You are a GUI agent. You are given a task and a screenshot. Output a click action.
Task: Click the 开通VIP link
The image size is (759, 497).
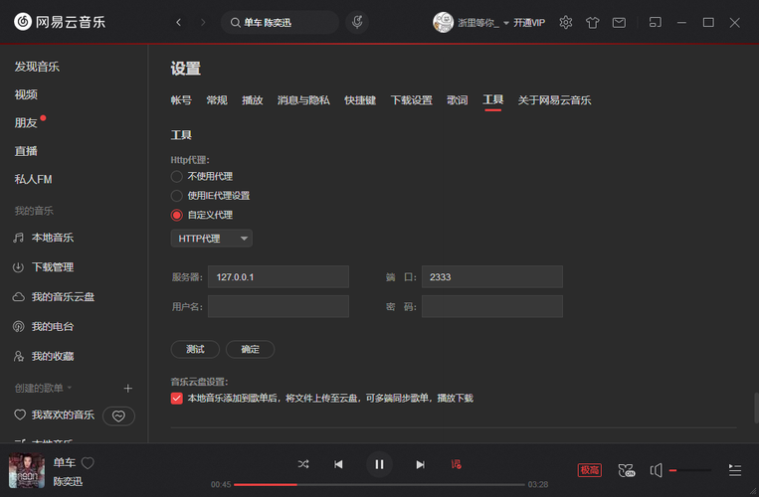click(x=529, y=23)
